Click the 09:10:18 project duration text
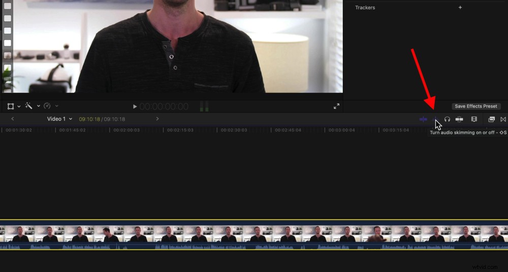 pos(114,119)
